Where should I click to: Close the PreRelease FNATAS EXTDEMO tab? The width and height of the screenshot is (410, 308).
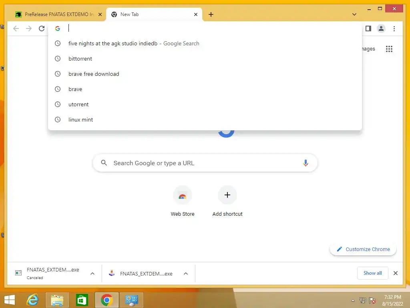(x=100, y=15)
